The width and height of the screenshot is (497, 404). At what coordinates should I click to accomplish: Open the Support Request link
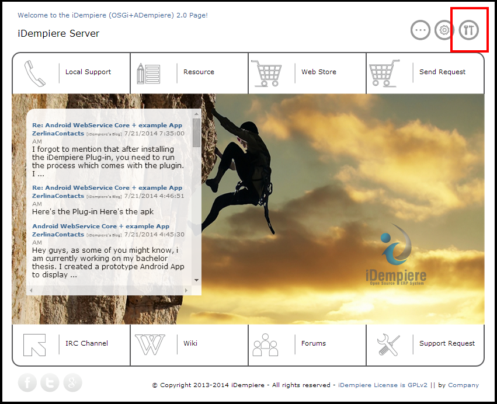(x=447, y=343)
